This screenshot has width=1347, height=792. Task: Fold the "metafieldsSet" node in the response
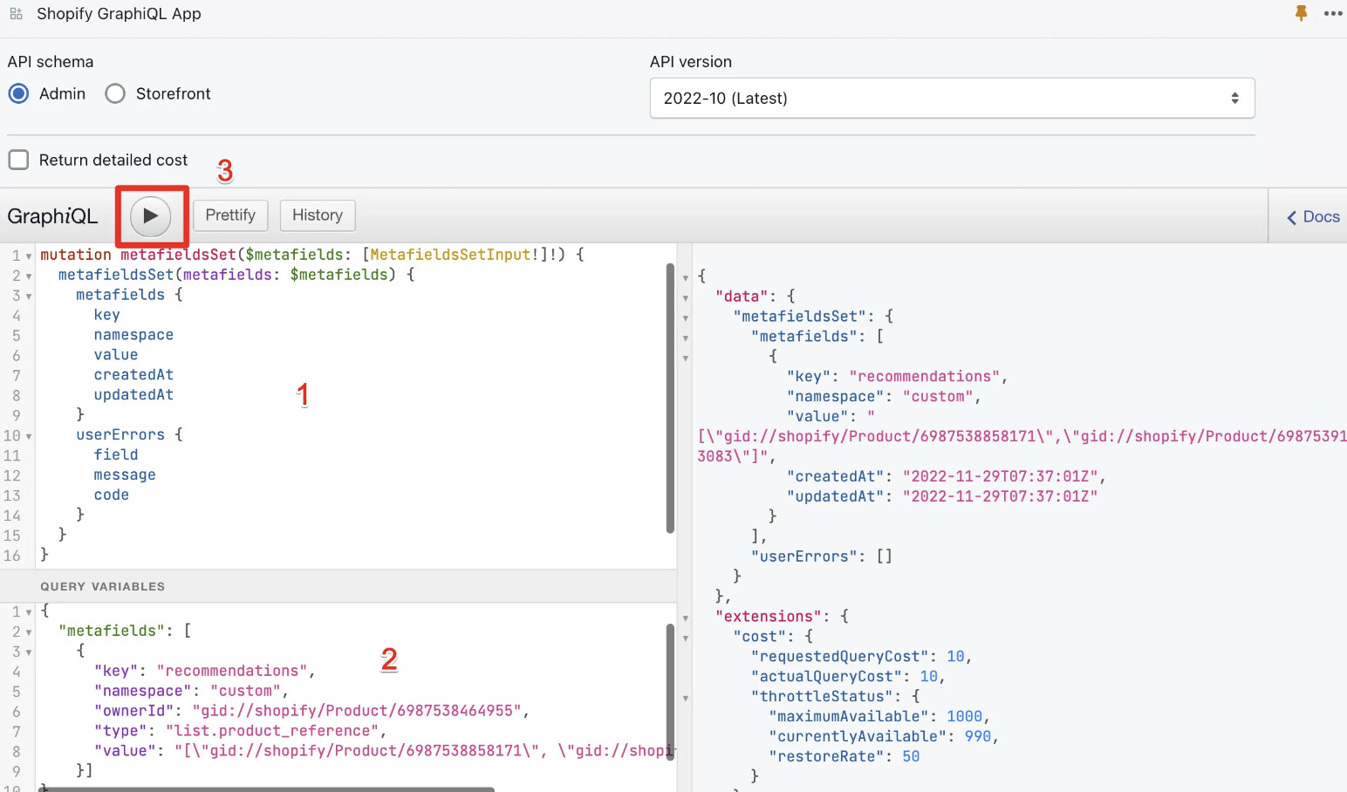pyautogui.click(x=686, y=318)
